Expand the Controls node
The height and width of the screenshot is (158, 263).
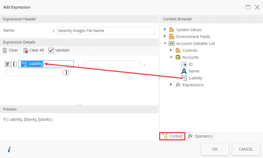coord(171,50)
